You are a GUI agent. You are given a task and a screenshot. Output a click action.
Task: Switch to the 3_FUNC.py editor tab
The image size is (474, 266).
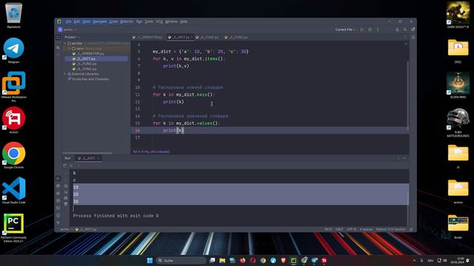207,38
